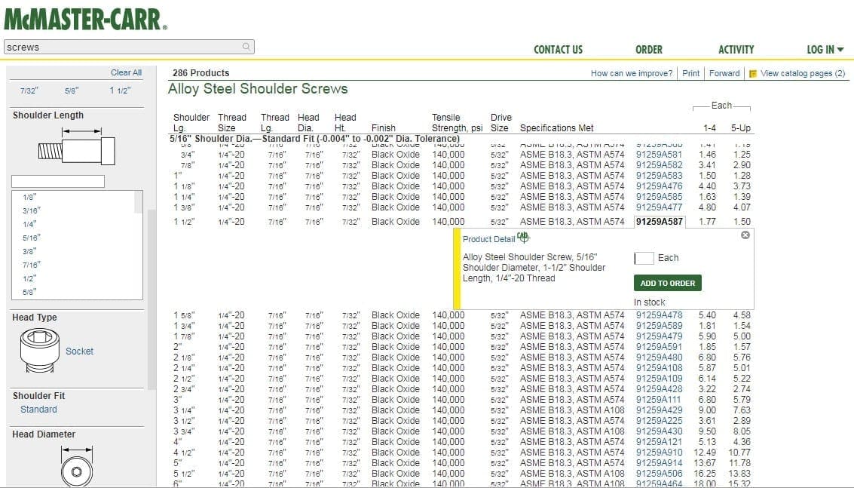Open the "How can we improve?" link
This screenshot has height=488, width=854.
pos(632,73)
